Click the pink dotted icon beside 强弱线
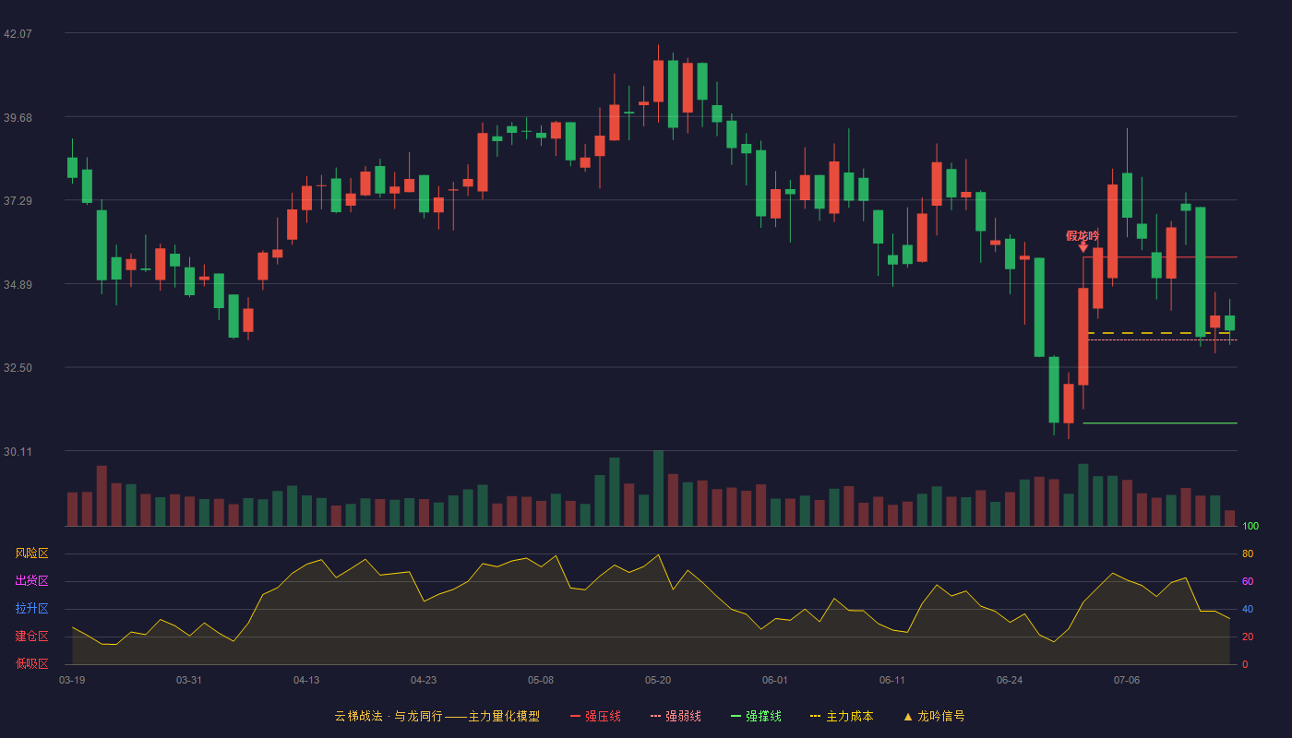This screenshot has height=738, width=1292. pyautogui.click(x=655, y=716)
